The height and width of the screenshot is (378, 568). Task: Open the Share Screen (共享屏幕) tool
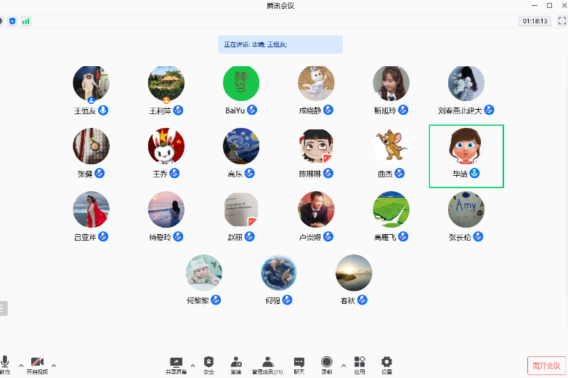tap(176, 364)
